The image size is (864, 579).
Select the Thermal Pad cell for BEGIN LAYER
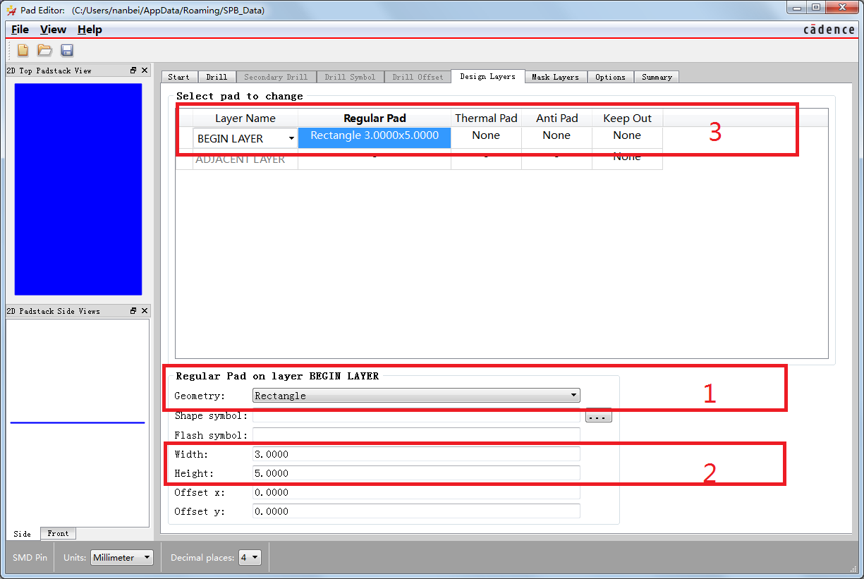[x=486, y=136]
